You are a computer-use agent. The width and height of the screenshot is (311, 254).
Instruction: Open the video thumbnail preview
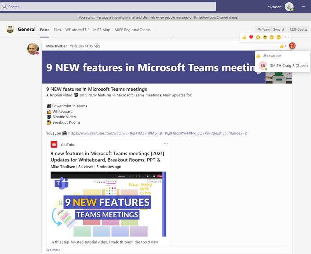108,204
